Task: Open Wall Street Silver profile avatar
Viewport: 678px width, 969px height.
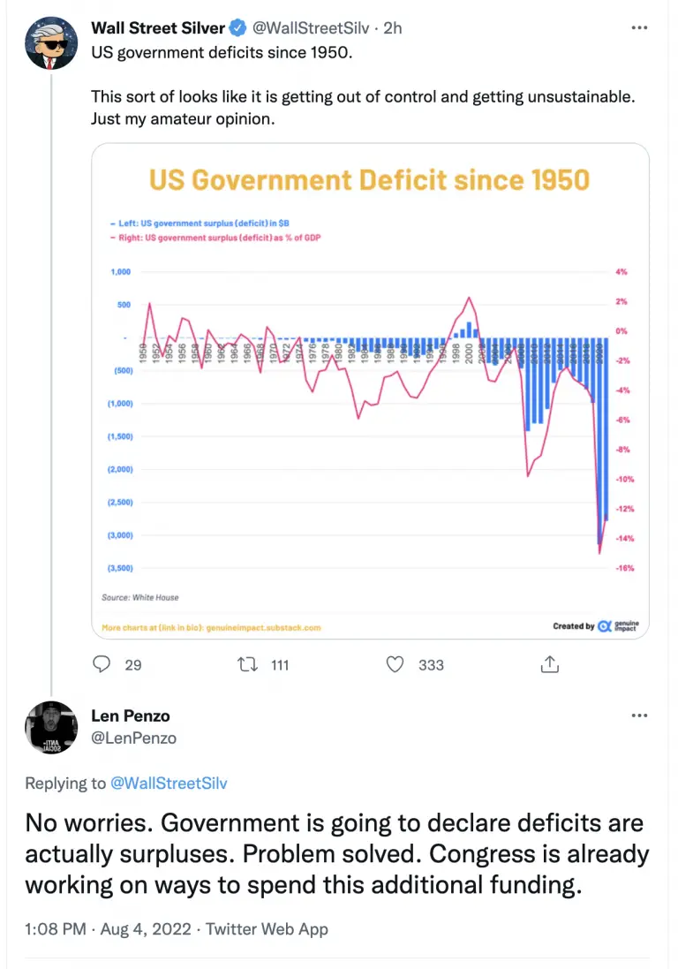Action: click(51, 42)
